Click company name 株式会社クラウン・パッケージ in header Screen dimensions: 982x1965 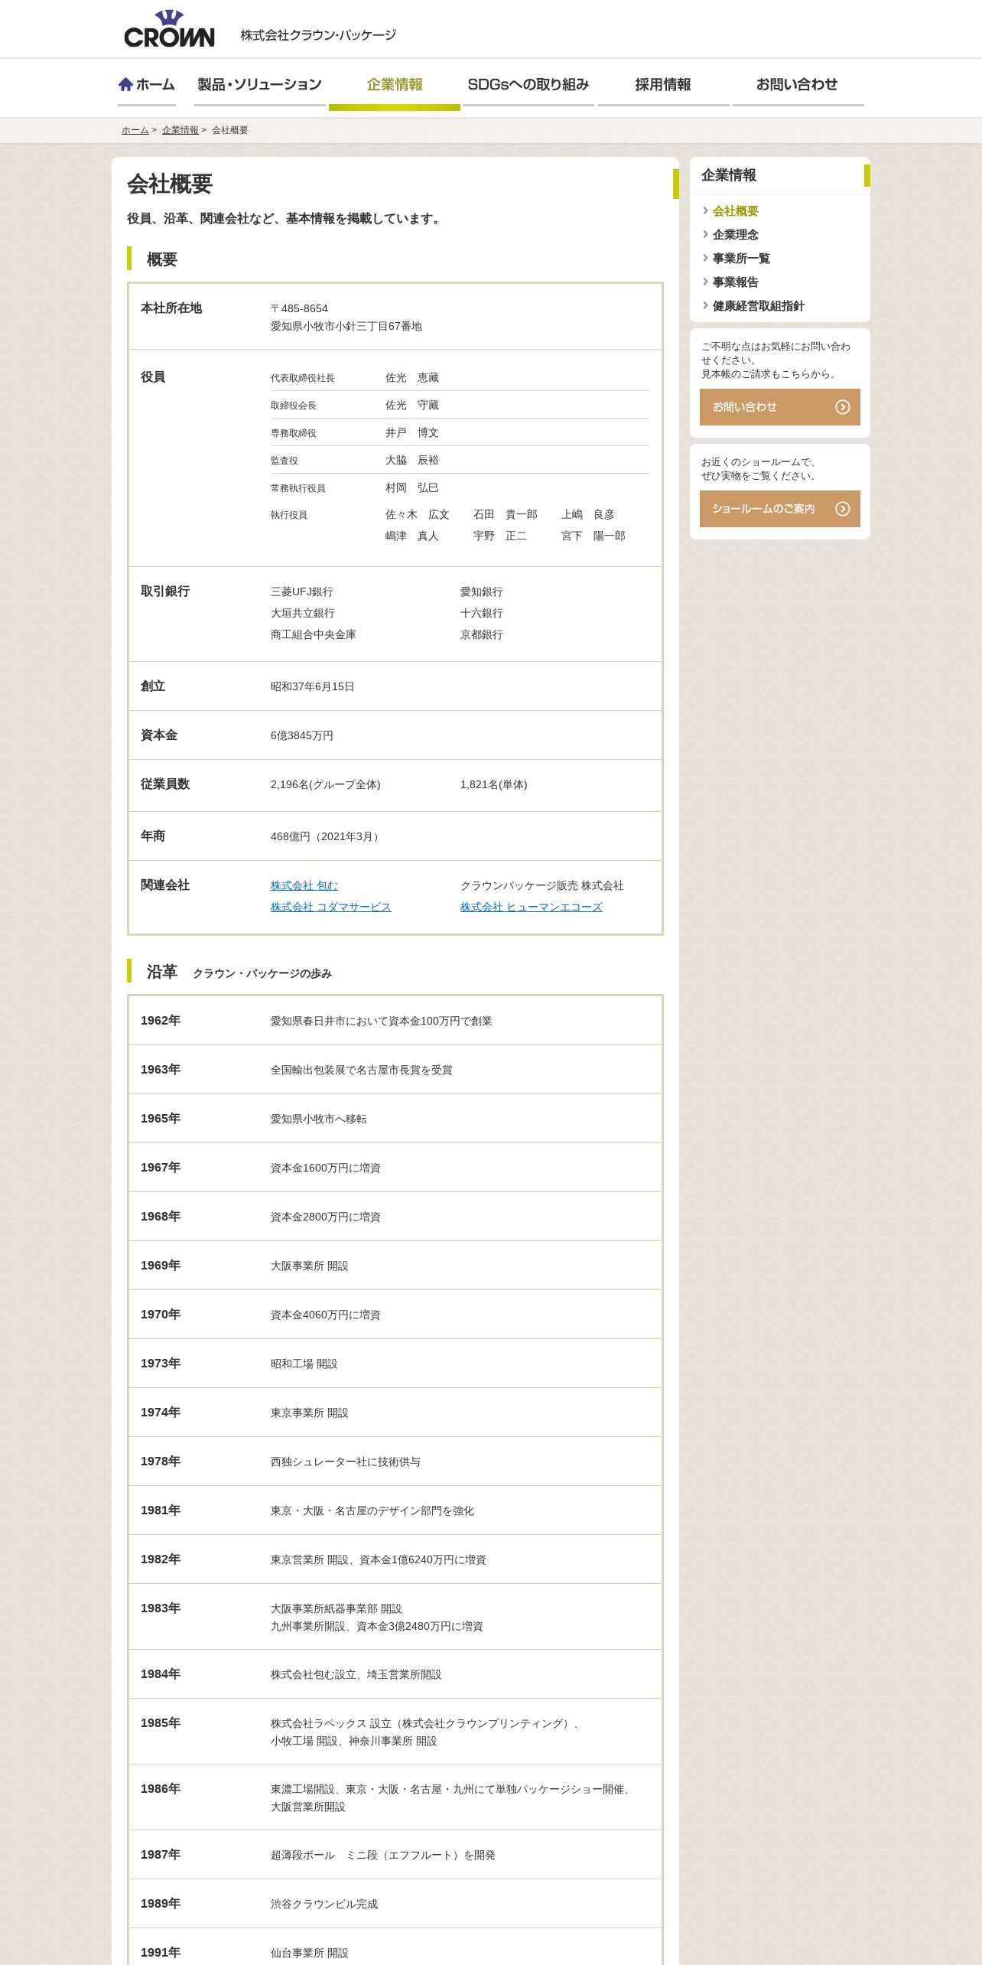pos(318,35)
